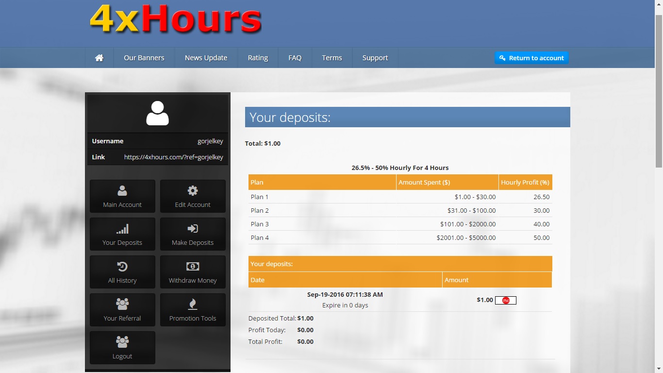663x373 pixels.
Task: Open the Rating menu item
Action: coord(258,58)
